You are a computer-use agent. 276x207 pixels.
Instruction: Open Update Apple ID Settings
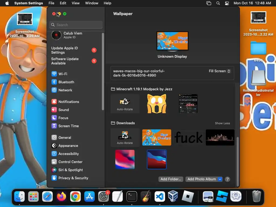[x=74, y=50]
